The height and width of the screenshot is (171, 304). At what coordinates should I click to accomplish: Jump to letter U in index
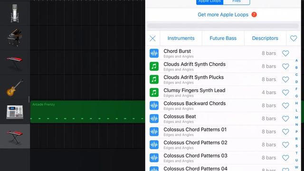(x=296, y=160)
